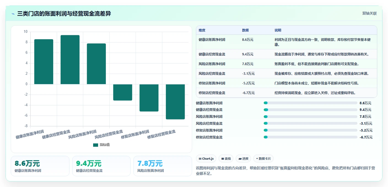Image resolution: width=388 pixels, height=187 pixels.
Task: Select the Chart.js tag chip
Action: (206, 159)
